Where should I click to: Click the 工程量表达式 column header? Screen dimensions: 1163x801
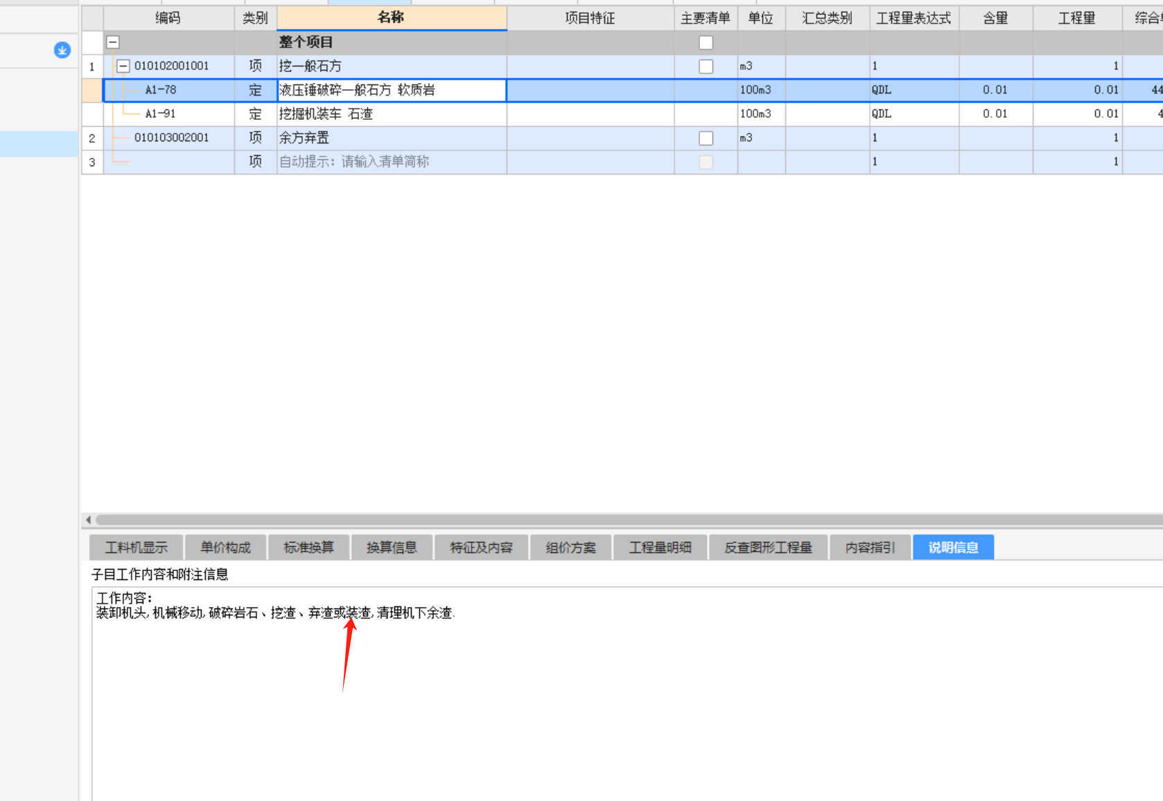(913, 18)
